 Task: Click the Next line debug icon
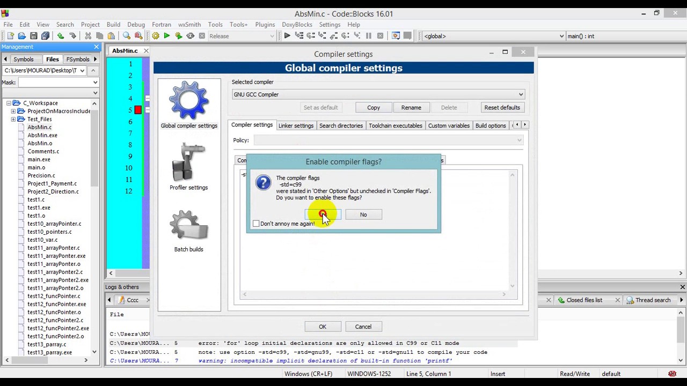(311, 36)
